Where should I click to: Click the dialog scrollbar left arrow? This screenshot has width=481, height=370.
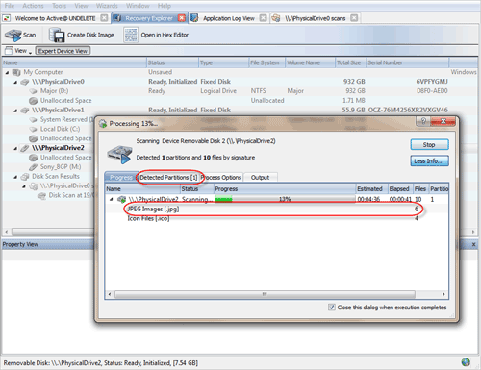tap(110, 294)
